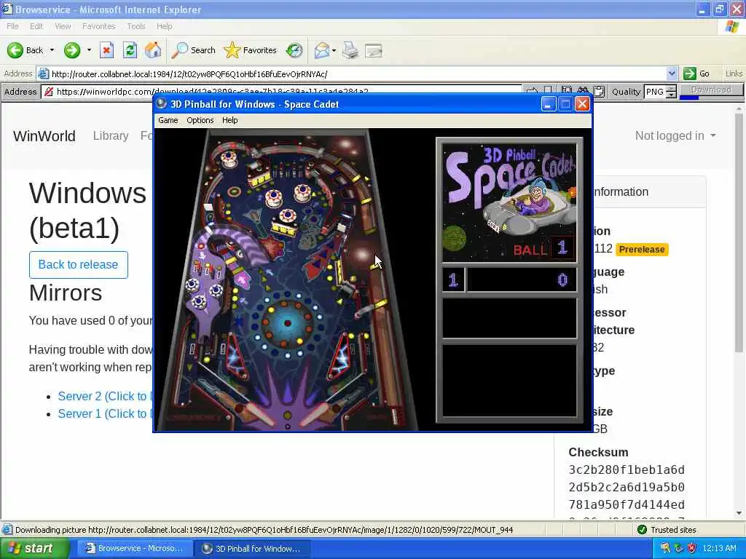Click the IE page icon in the title bar

pyautogui.click(x=6, y=9)
